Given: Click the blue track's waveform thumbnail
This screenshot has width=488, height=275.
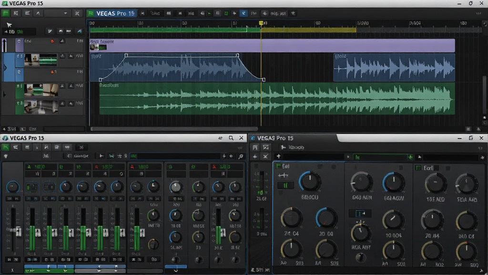Looking at the screenshot, I should [x=41, y=60].
